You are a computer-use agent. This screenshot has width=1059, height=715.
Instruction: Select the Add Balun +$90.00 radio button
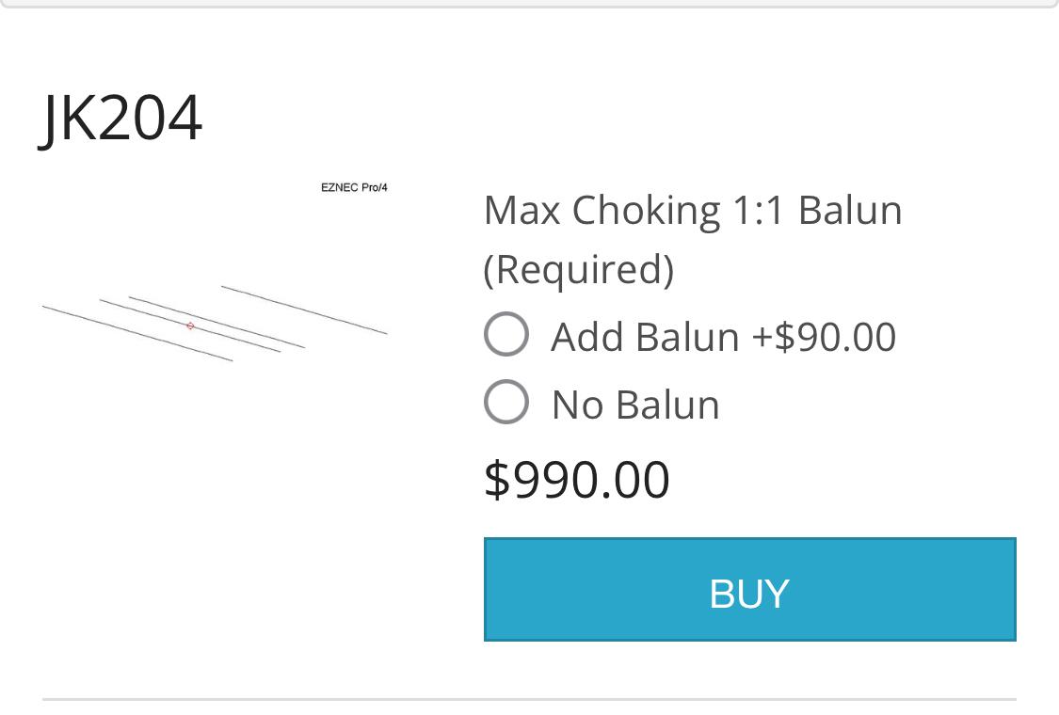506,334
